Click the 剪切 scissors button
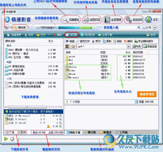Screen dimensions: 163x152 coord(96,41)
